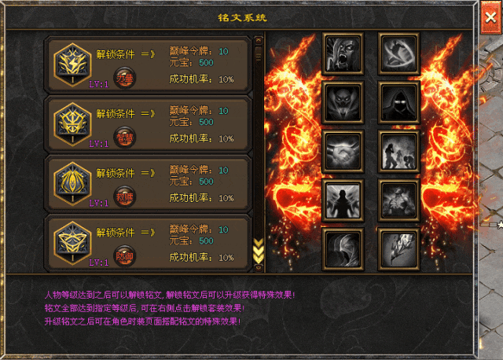This screenshot has height=360, width=503.
Task: Click the scrollbar up arrow of inscription list
Action: pos(259,40)
